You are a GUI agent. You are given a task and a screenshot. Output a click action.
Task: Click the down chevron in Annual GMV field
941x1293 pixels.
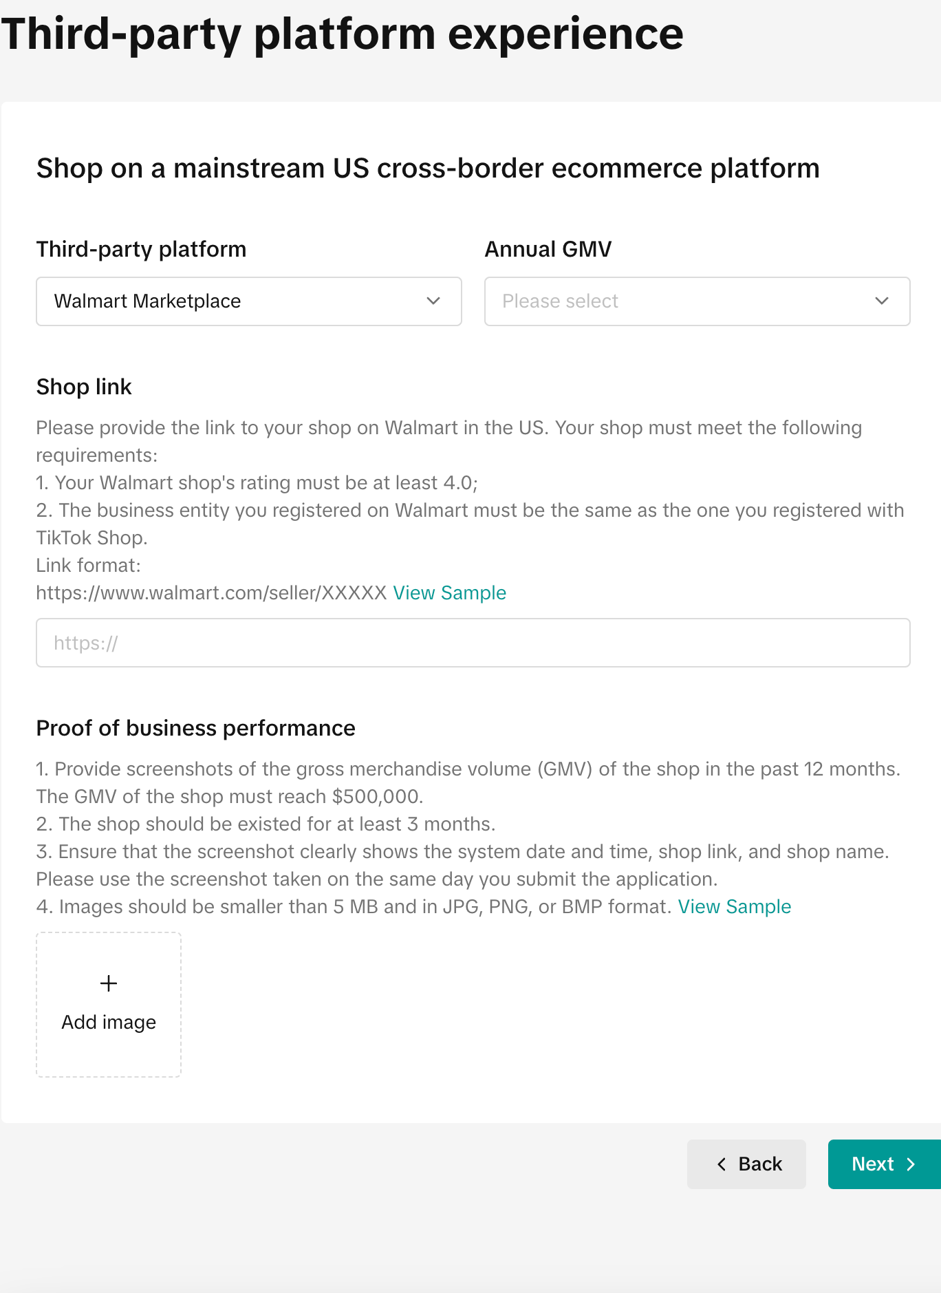click(882, 301)
